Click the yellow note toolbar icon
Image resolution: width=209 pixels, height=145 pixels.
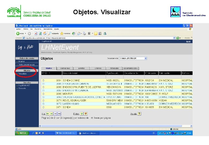click(x=96, y=34)
